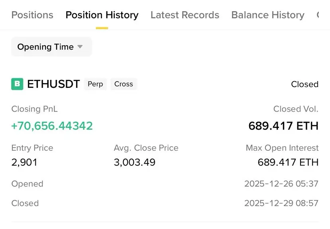This screenshot has height=229, width=330.
Task: Tap the ETHUSDT pair name
Action: point(53,84)
